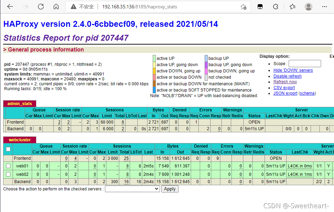Screen dimensions: 334x212
Task: Toggle the webcluster select-all checkbox
Action: (x=8, y=149)
